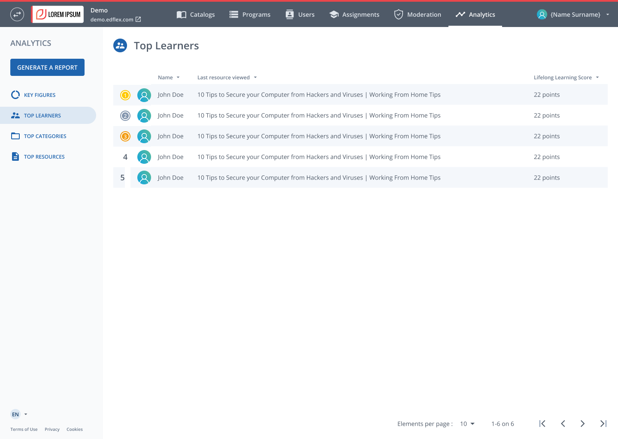Open the Privacy link
This screenshot has width=618, height=439.
click(52, 429)
